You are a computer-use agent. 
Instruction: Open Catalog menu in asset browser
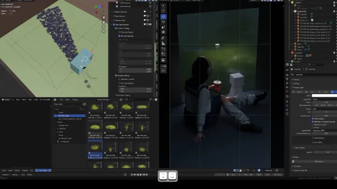point(75,99)
